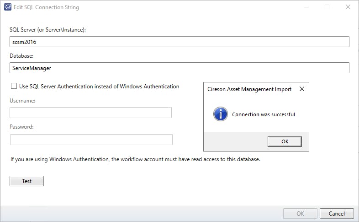Enable the SQL Server Authentication checkbox
The height and width of the screenshot is (222, 359).
coord(13,86)
